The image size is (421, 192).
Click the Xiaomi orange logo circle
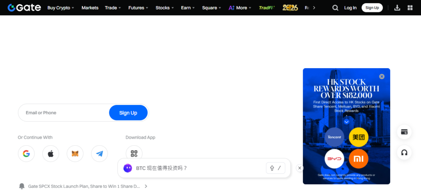(359, 159)
